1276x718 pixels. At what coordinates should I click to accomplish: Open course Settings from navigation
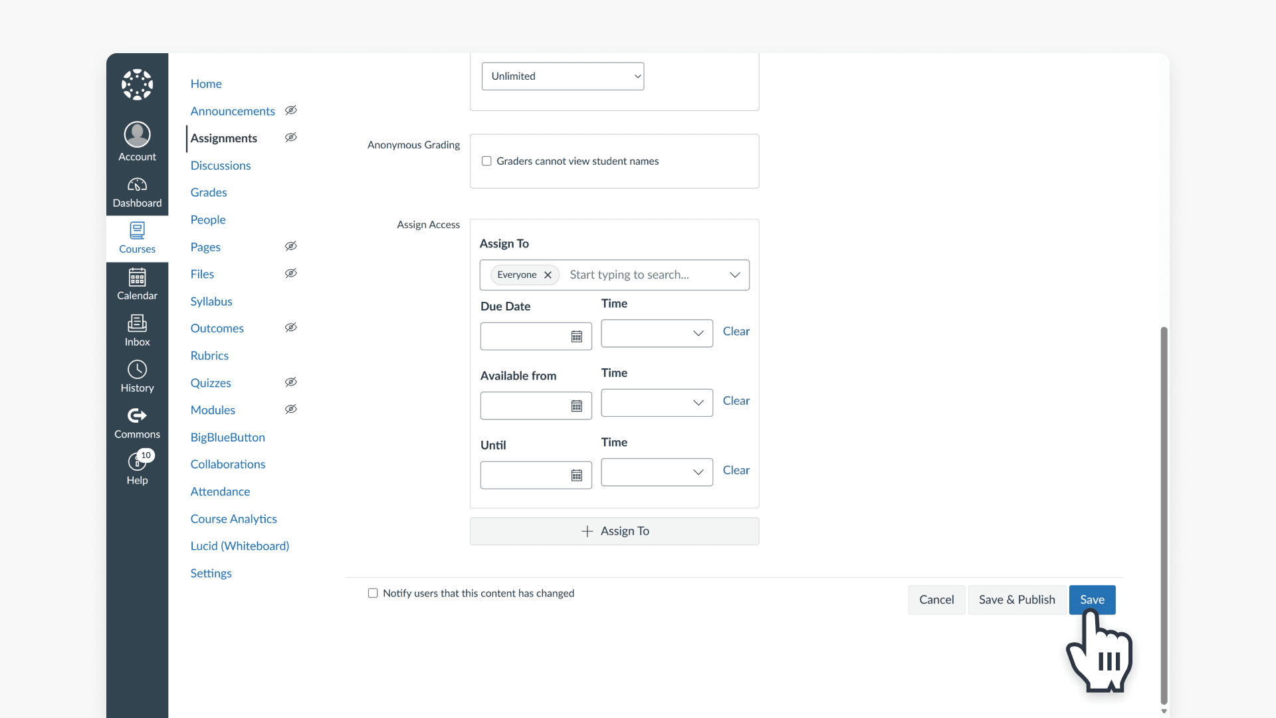click(x=211, y=572)
